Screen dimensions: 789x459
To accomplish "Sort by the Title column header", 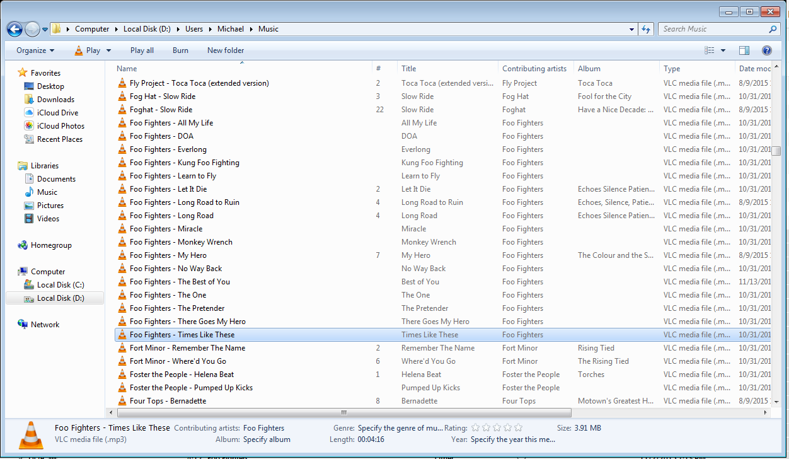I will [447, 68].
